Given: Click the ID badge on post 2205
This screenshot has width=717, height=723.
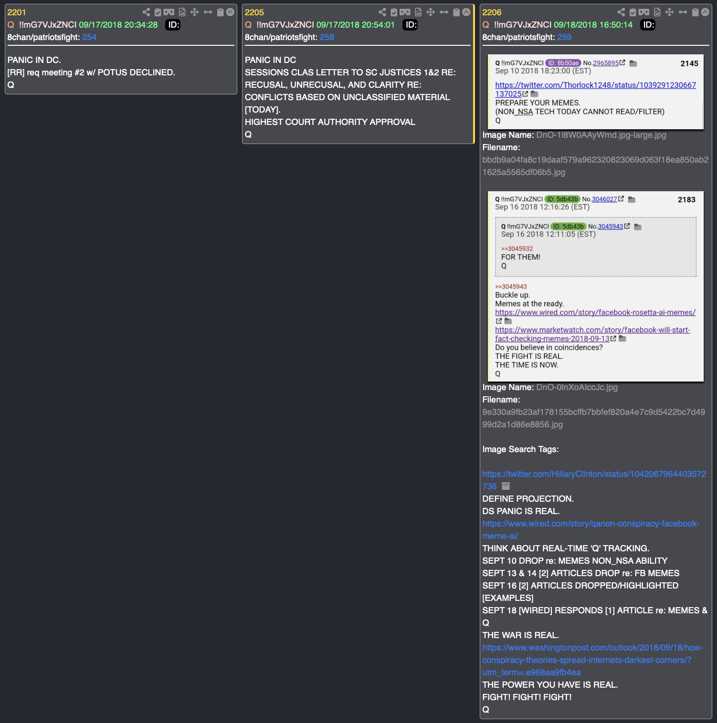Looking at the screenshot, I should coord(410,25).
